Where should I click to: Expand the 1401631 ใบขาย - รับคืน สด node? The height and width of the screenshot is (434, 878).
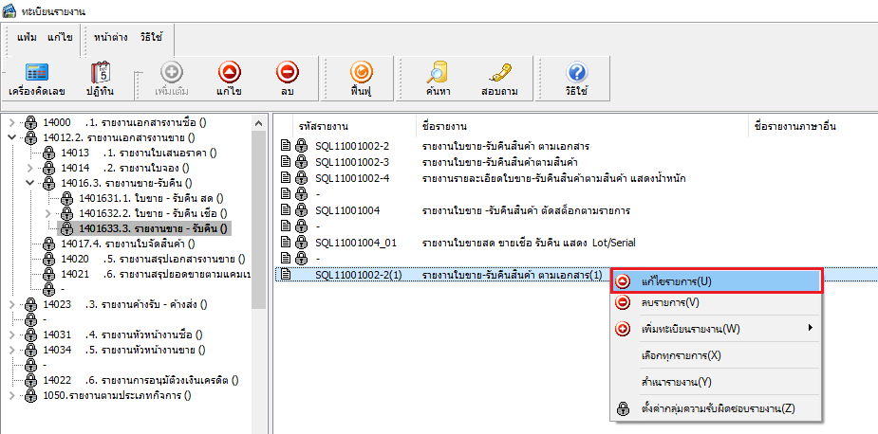(47, 198)
